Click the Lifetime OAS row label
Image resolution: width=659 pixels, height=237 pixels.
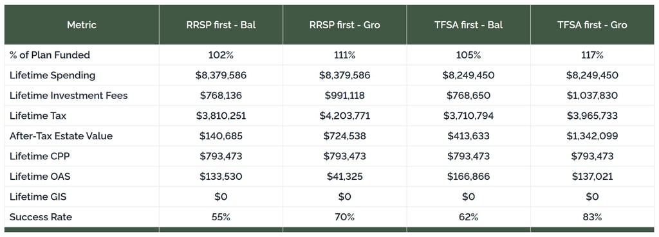pyautogui.click(x=40, y=176)
